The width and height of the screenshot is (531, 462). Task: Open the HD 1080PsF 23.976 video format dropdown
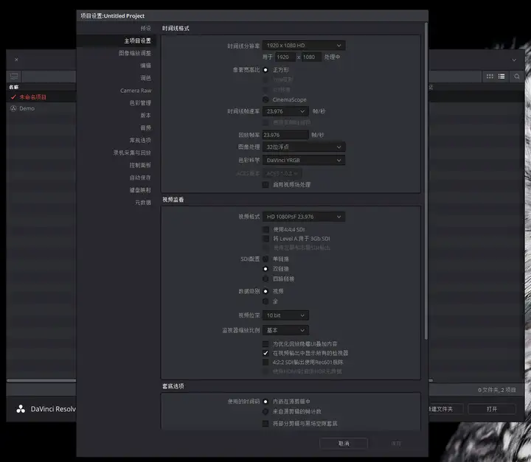click(304, 217)
